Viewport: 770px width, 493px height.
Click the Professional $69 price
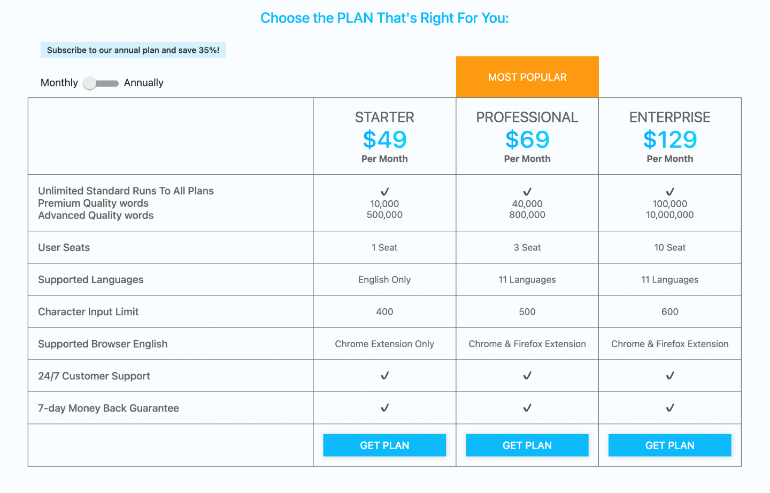(527, 140)
